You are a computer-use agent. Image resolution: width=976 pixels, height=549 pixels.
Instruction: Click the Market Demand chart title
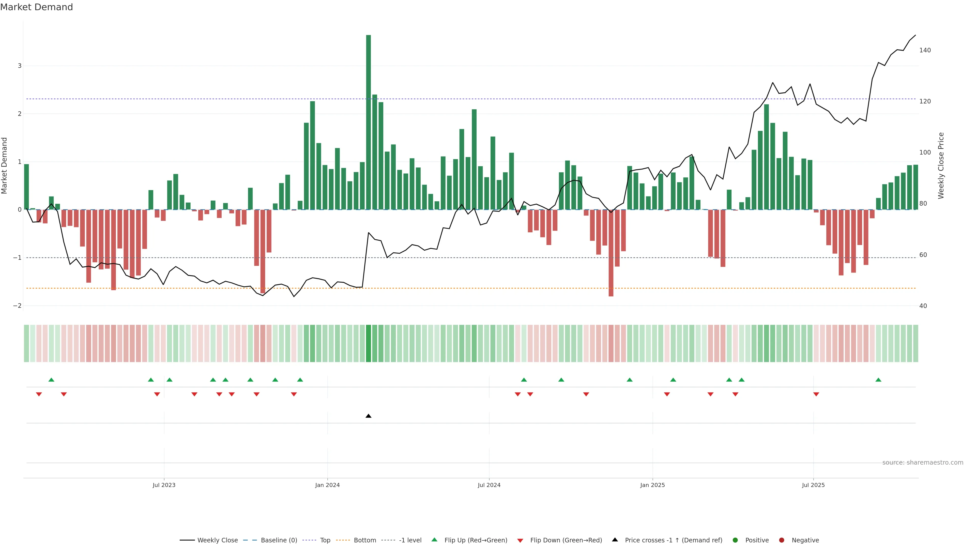coord(36,7)
